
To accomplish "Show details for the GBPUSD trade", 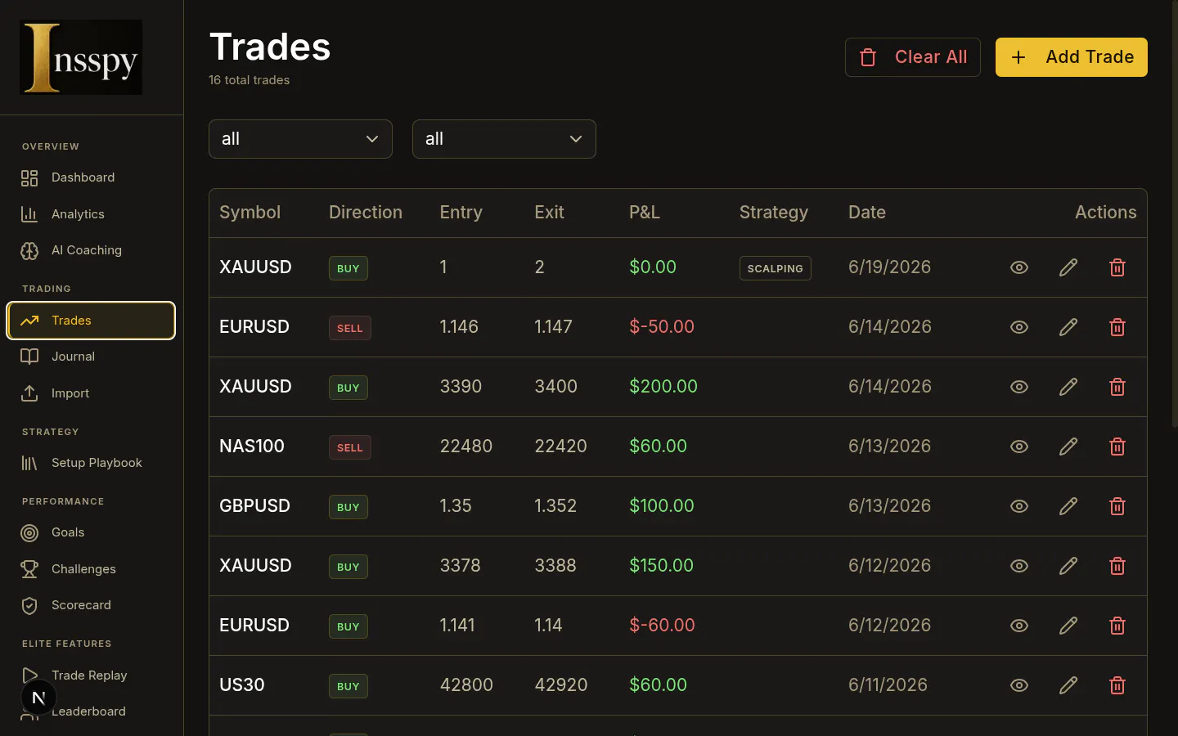I will [x=1019, y=506].
